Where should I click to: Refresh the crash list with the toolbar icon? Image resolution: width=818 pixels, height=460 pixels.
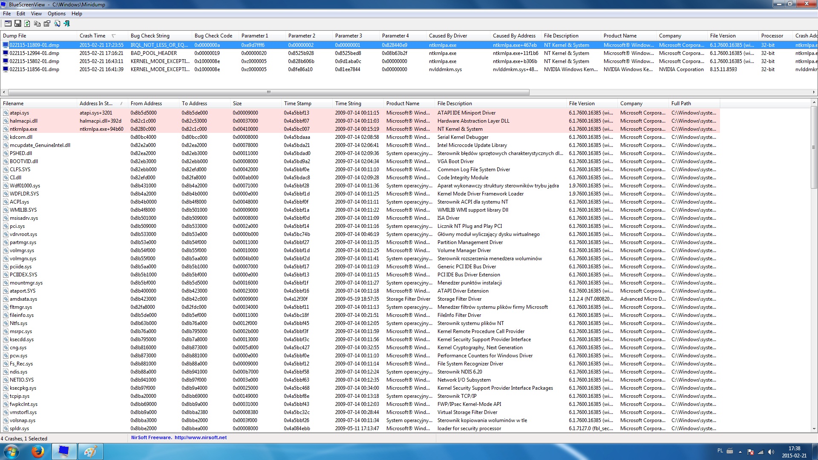click(x=27, y=24)
